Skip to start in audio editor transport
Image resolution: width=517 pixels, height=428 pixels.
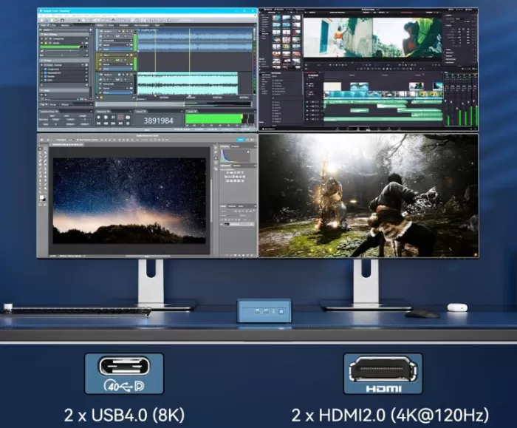[98, 123]
